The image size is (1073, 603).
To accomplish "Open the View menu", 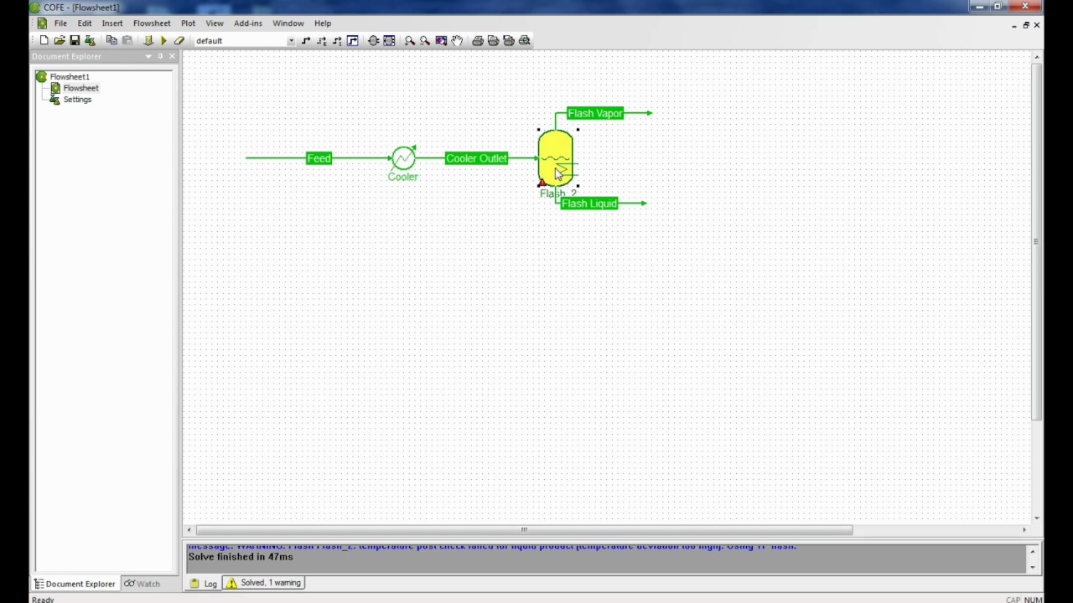I will click(215, 23).
